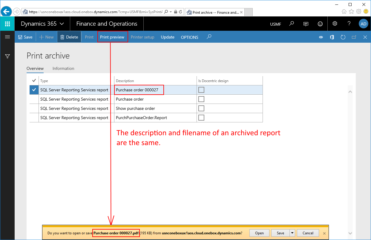Switch to the Information tab
This screenshot has height=240, width=371.
click(x=63, y=68)
